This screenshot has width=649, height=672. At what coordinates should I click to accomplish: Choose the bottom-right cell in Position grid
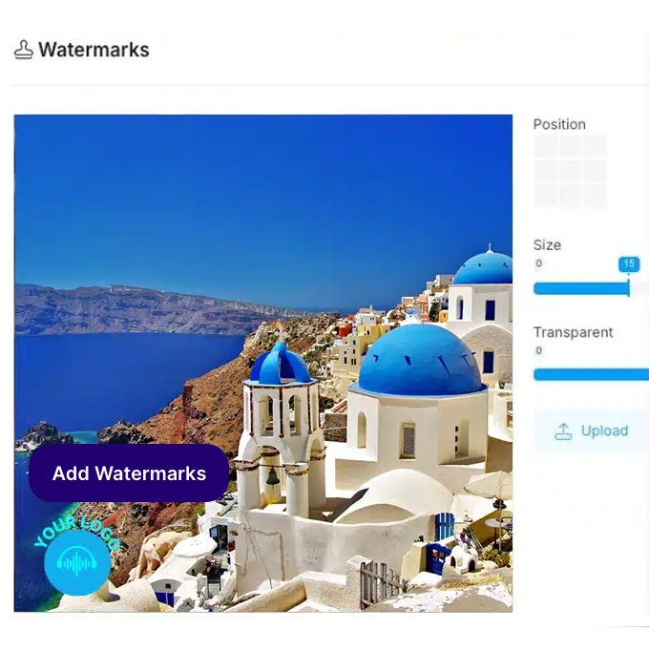[x=595, y=196]
